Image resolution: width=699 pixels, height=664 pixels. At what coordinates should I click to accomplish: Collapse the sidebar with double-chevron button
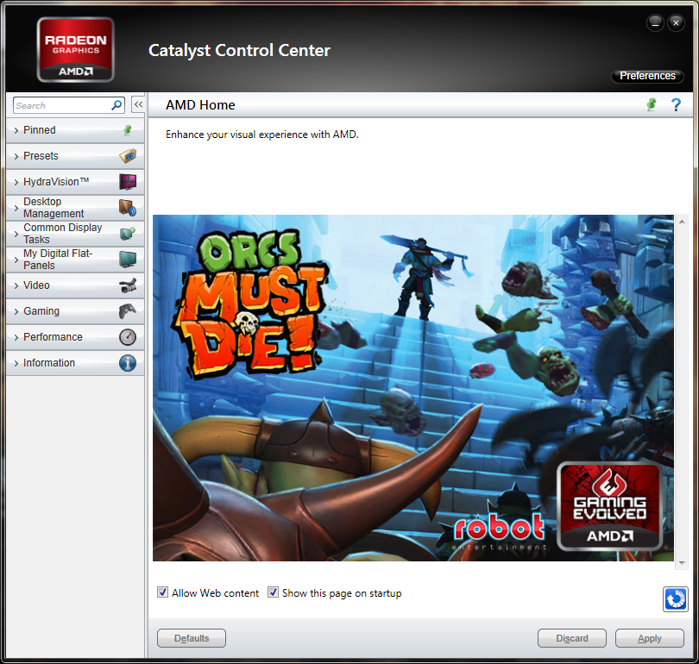coord(138,104)
